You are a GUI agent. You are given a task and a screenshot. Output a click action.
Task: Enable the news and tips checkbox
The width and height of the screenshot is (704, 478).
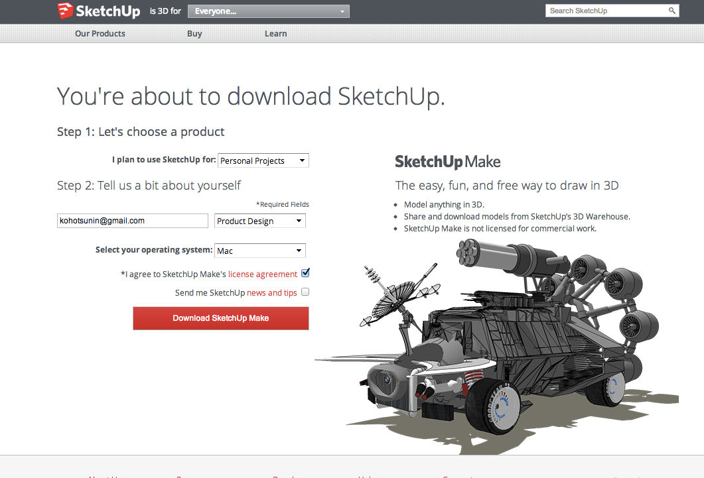coord(305,292)
